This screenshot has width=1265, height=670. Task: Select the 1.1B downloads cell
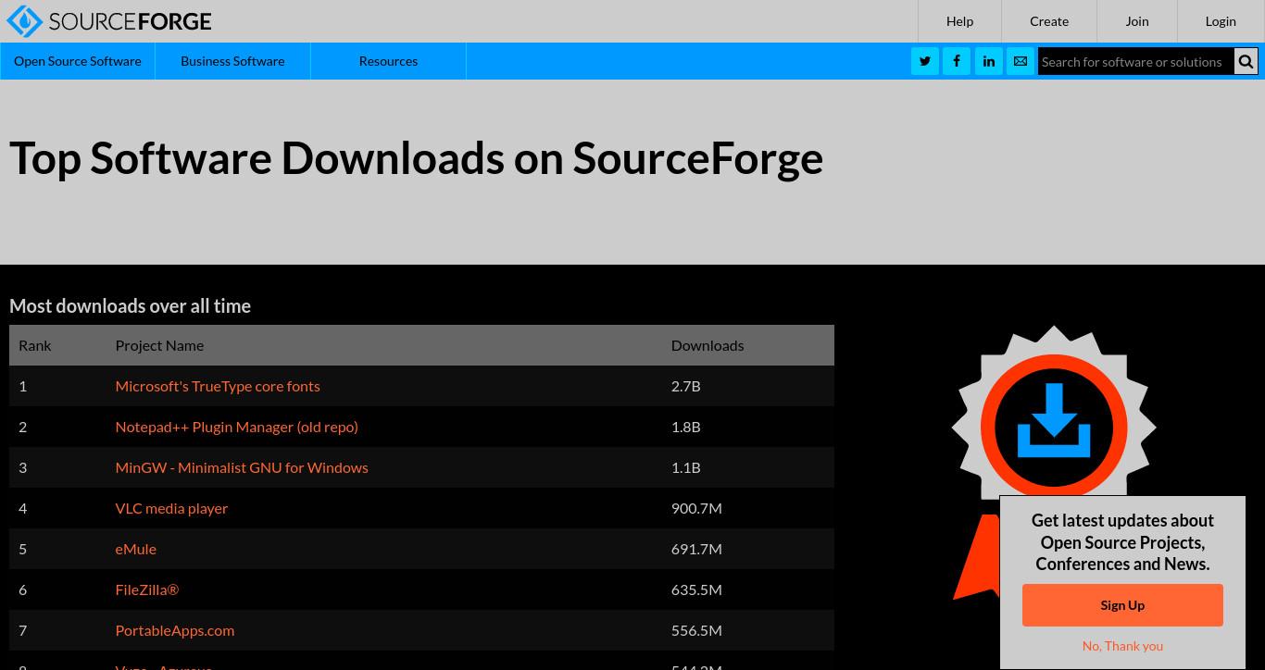click(x=685, y=467)
